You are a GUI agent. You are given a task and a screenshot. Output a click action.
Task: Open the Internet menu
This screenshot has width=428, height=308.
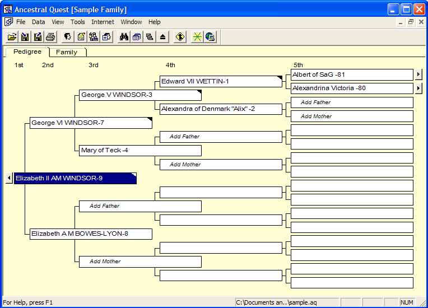coord(103,22)
